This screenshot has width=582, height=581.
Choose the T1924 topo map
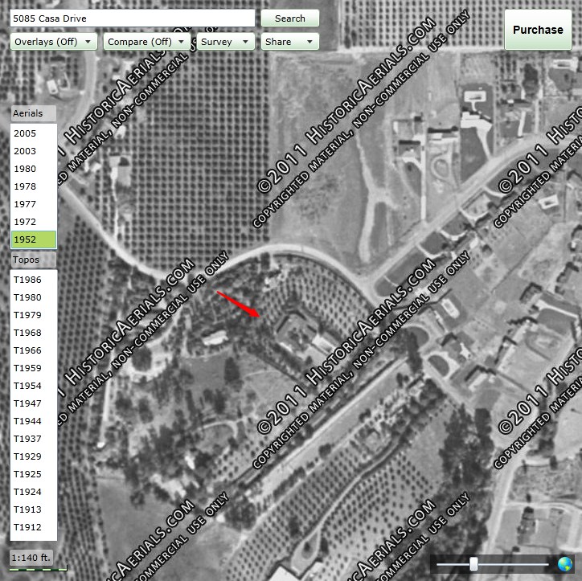pyautogui.click(x=34, y=492)
